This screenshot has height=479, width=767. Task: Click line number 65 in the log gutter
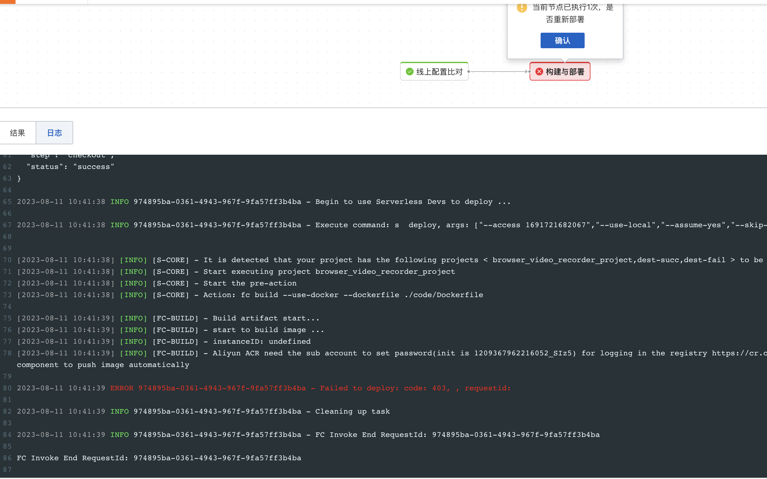point(7,202)
